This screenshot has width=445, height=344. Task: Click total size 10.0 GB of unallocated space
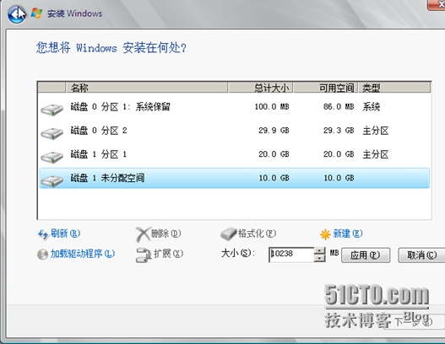pyautogui.click(x=274, y=178)
